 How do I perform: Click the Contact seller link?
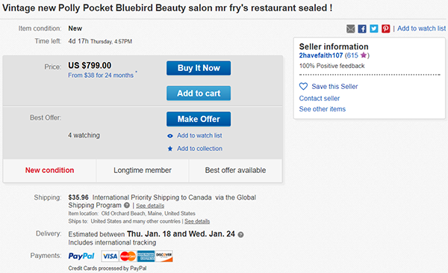click(x=320, y=99)
